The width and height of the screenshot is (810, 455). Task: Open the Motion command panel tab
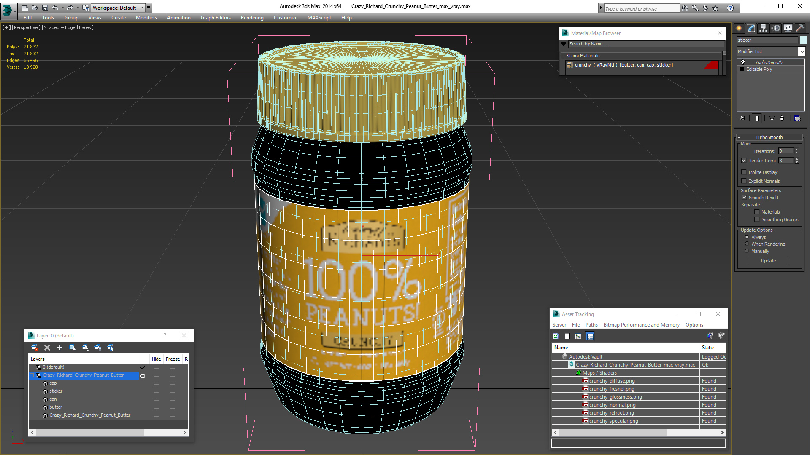click(776, 28)
